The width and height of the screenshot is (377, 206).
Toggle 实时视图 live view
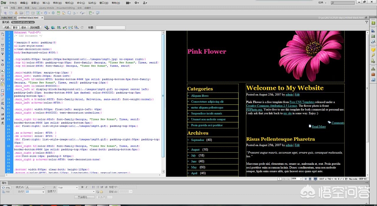[x=35, y=27]
